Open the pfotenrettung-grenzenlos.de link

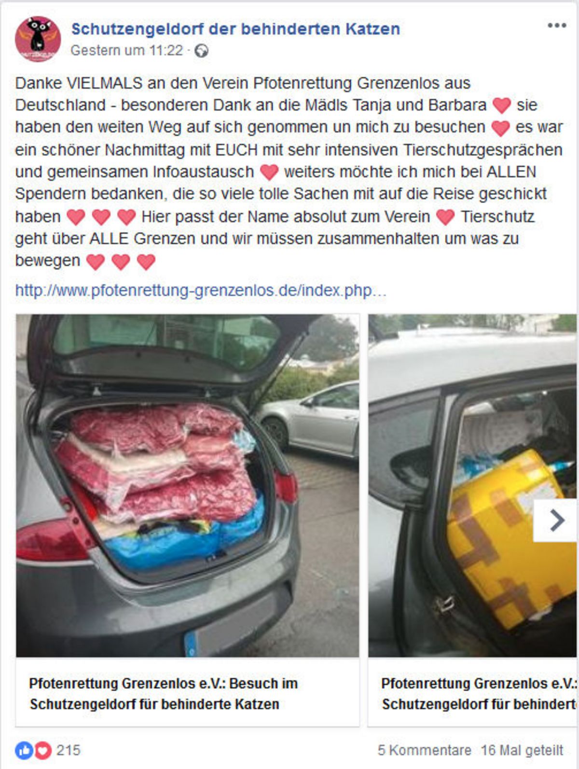201,290
